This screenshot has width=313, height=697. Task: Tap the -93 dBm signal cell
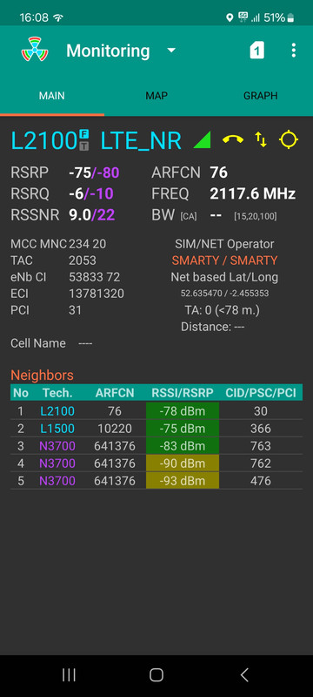pyautogui.click(x=183, y=481)
